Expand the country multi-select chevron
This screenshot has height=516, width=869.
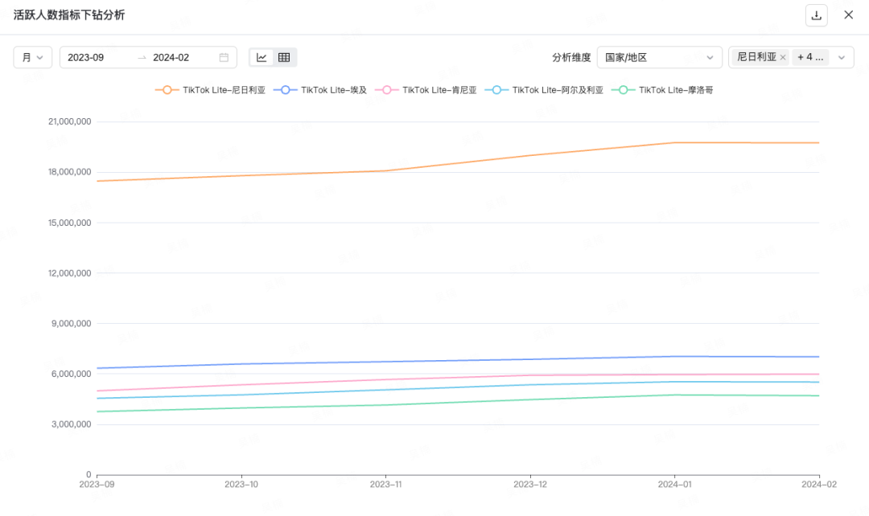pyautogui.click(x=842, y=58)
